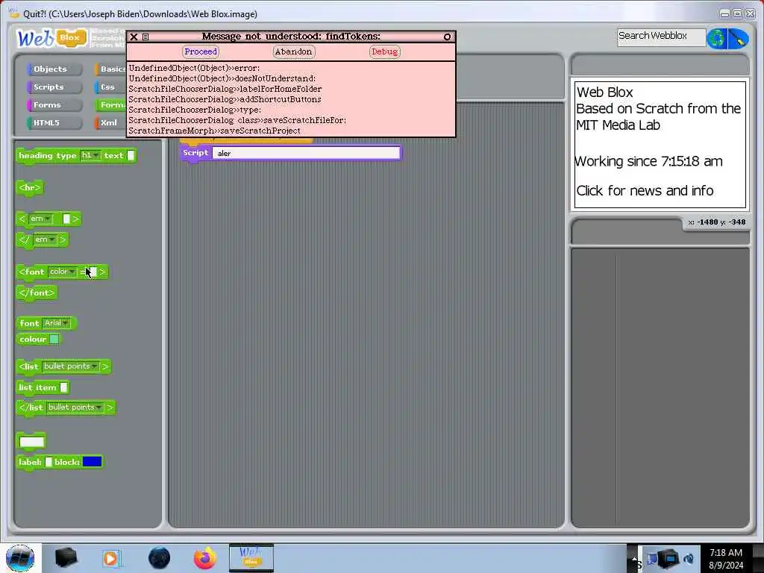Viewport: 764px width, 573px height.
Task: Click the blue pen tool icon
Action: [738, 39]
